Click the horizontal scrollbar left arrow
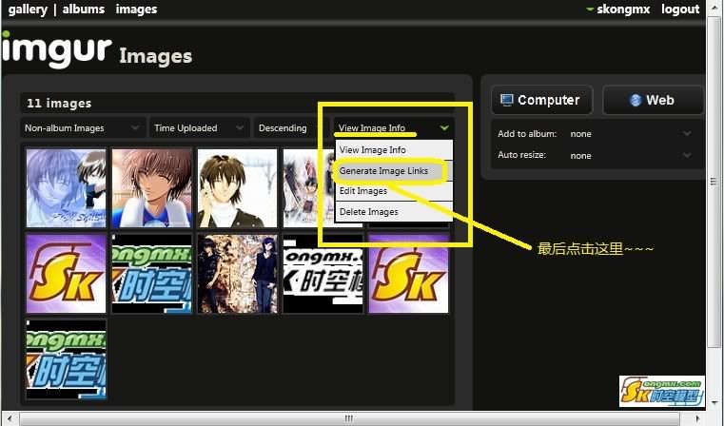 (x=10, y=418)
